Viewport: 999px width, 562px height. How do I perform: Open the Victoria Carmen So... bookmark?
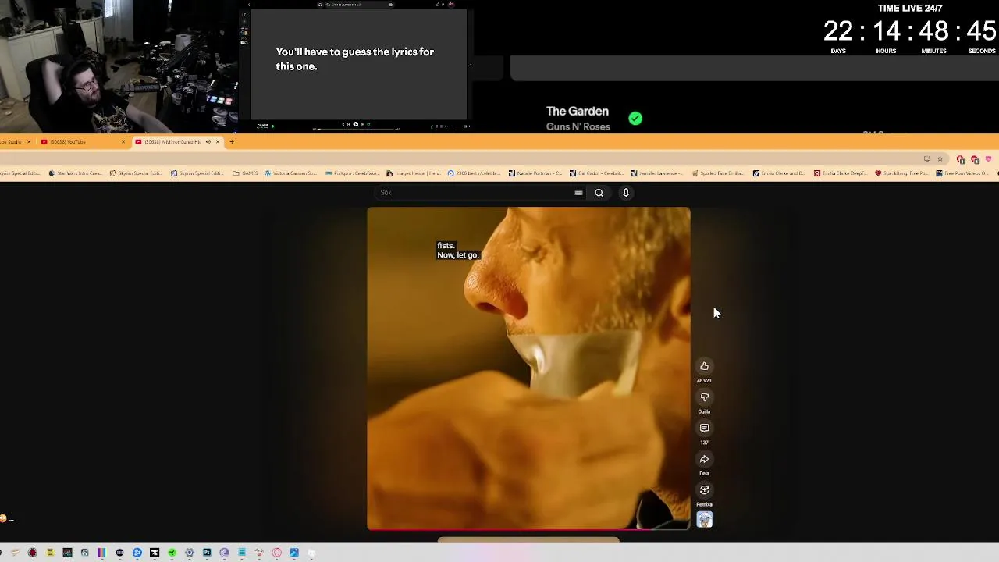click(290, 173)
